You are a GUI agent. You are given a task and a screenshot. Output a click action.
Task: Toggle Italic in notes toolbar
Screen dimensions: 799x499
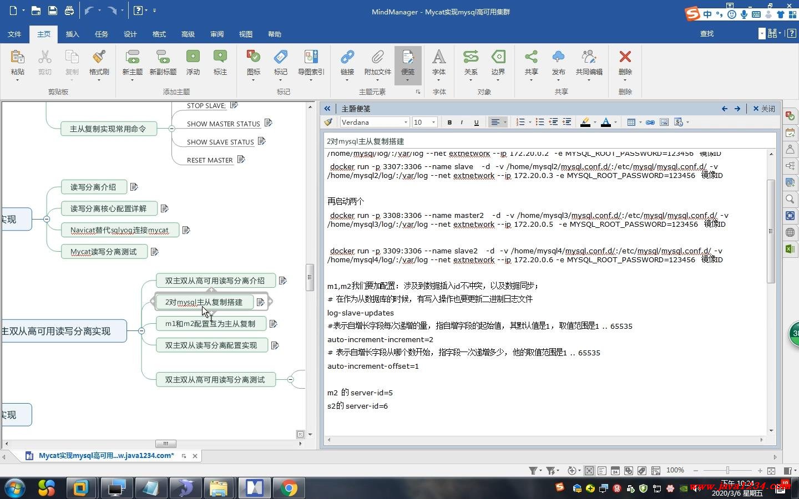point(462,122)
